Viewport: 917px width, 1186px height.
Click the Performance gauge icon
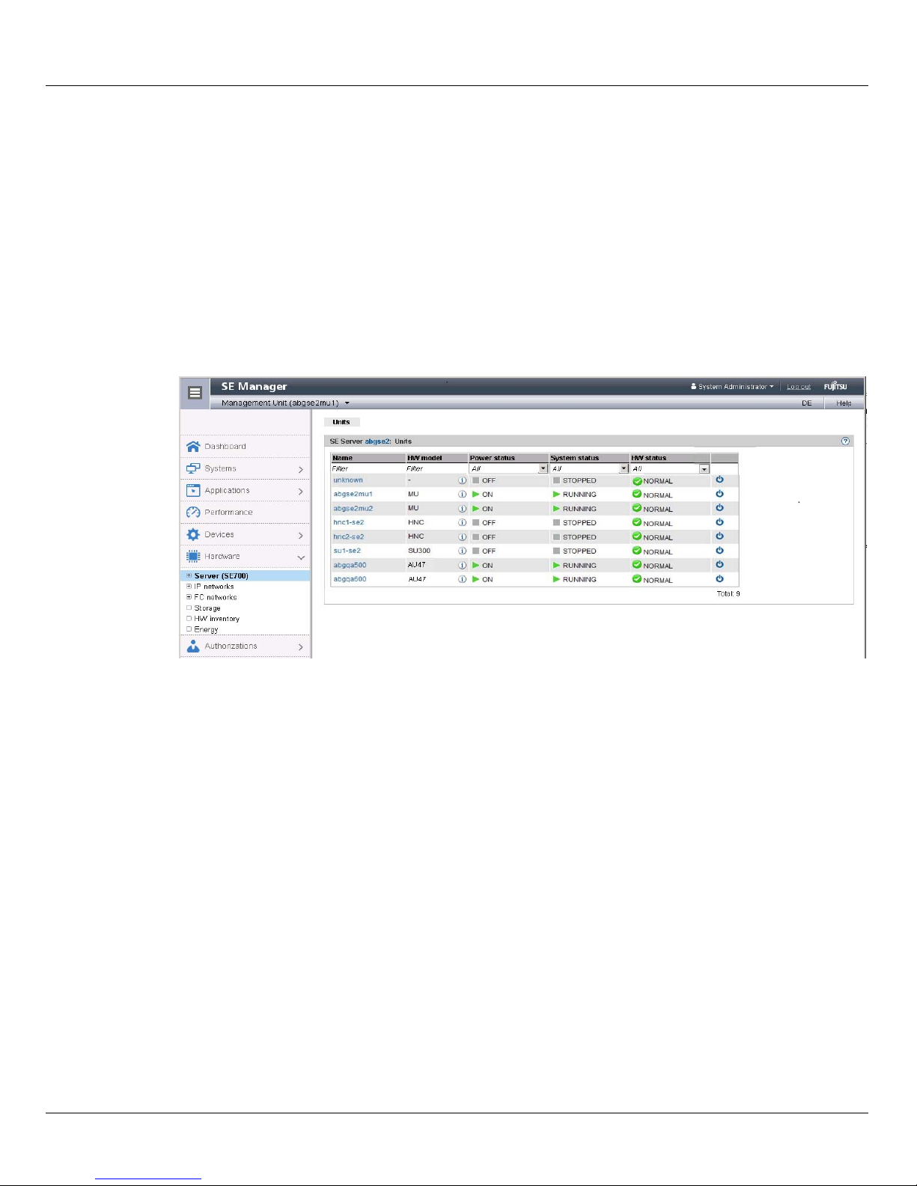193,513
